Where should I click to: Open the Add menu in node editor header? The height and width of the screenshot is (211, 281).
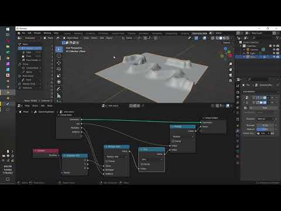coord(43,105)
